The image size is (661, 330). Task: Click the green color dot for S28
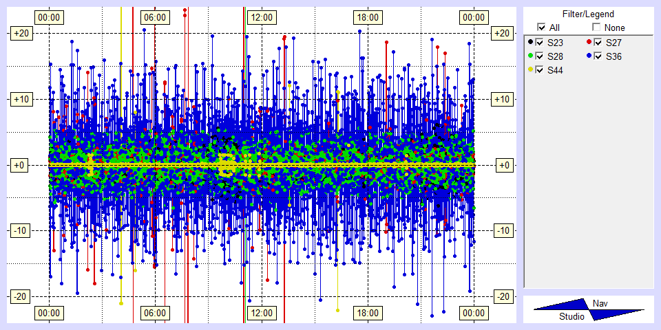pos(530,56)
